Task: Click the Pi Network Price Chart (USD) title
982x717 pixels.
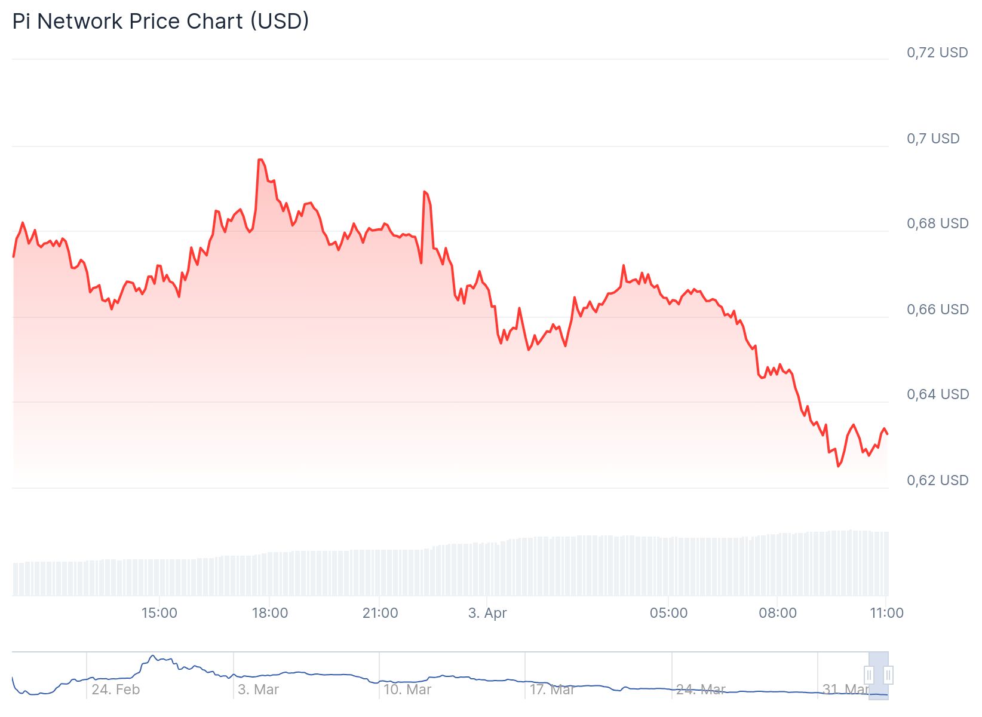Action: coord(161,22)
